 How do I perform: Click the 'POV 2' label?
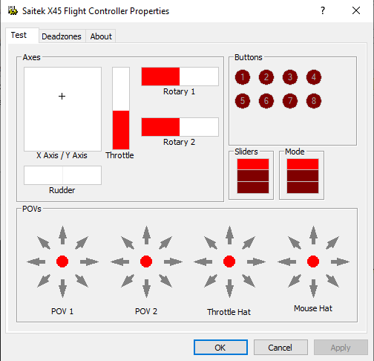click(x=146, y=311)
